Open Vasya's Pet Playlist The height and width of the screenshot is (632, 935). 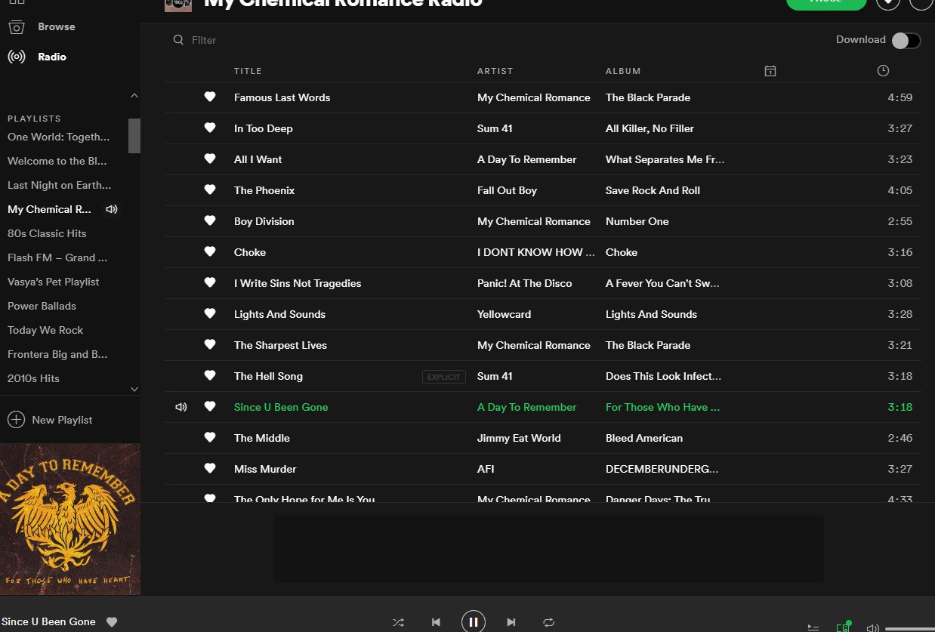click(54, 282)
